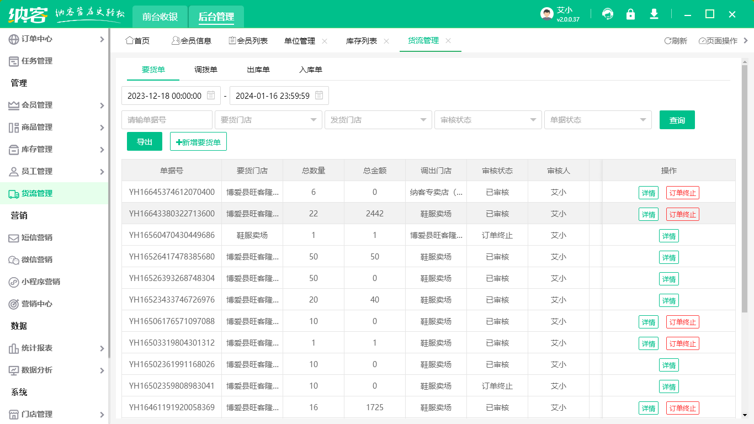Viewport: 754px width, 424px height.
Task: Click the user avatar icon
Action: (546, 14)
